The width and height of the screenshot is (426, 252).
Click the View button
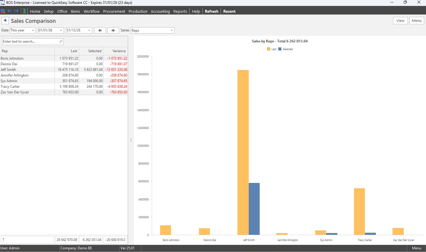pyautogui.click(x=400, y=20)
